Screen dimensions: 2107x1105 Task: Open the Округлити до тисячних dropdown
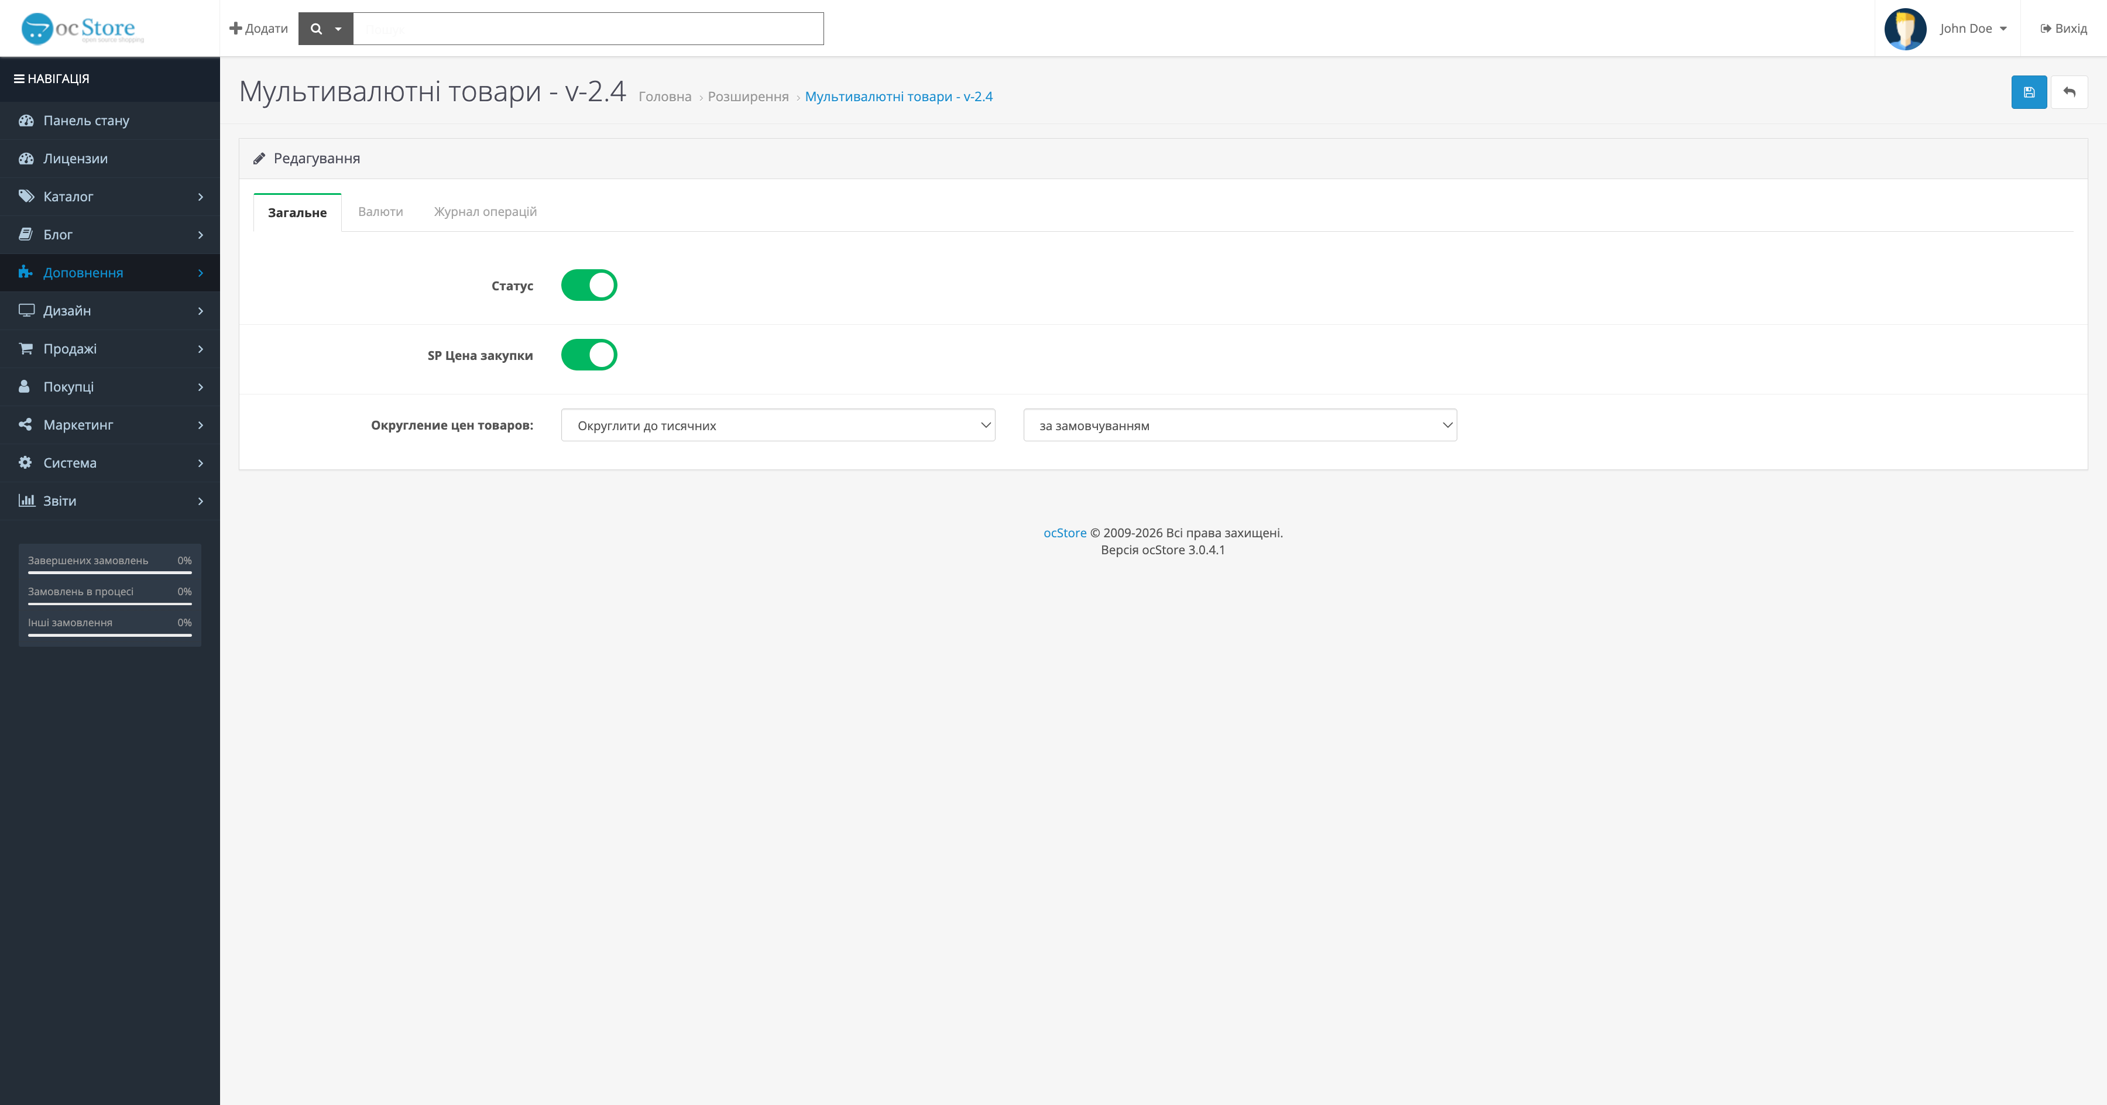click(777, 425)
